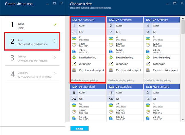Click the Max IOPS gauge icon in DS3_V2 card

(x=148, y=45)
